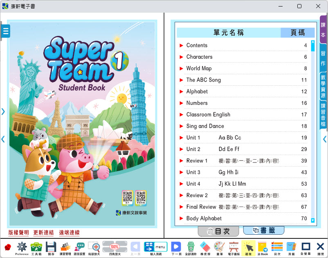Click the 頁碼 column header
This screenshot has width=328, height=258.
(297, 33)
